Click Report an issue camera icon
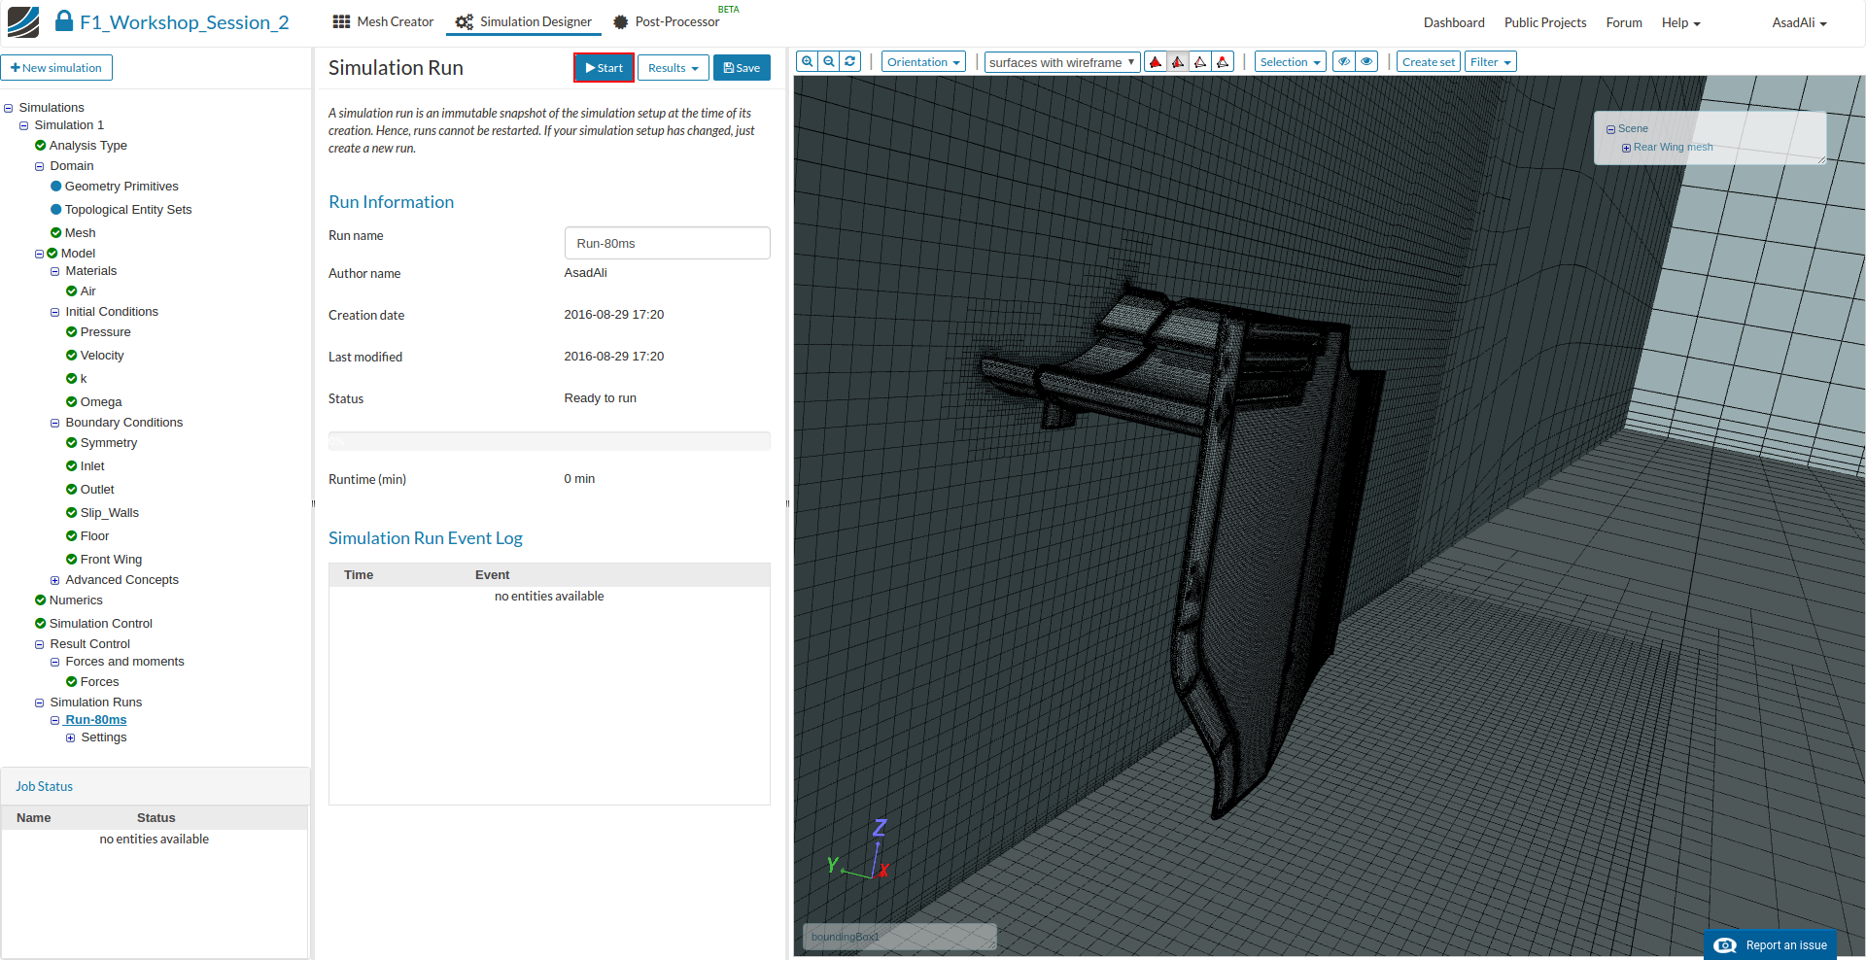This screenshot has width=1866, height=960. tap(1725, 945)
